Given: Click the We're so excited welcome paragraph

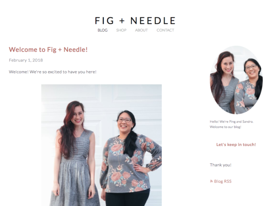Looking at the screenshot, I should point(53,72).
